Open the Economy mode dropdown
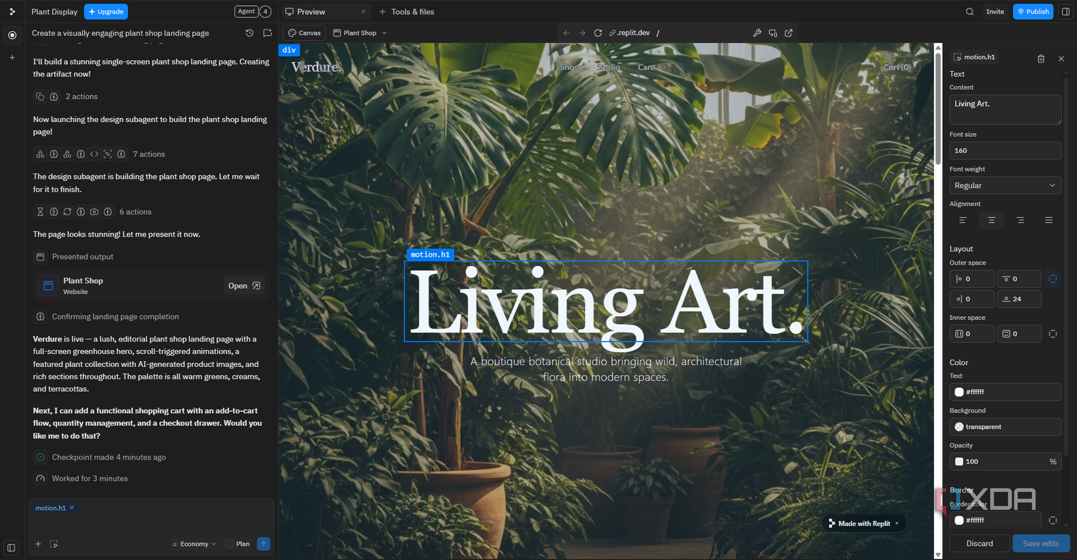The image size is (1077, 560). click(x=194, y=544)
